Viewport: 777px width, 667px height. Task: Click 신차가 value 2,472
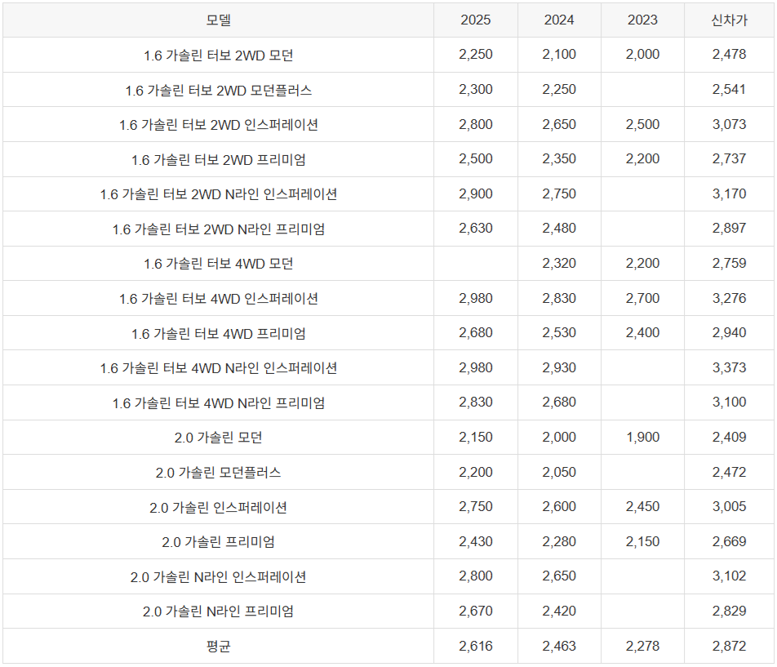pyautogui.click(x=729, y=472)
